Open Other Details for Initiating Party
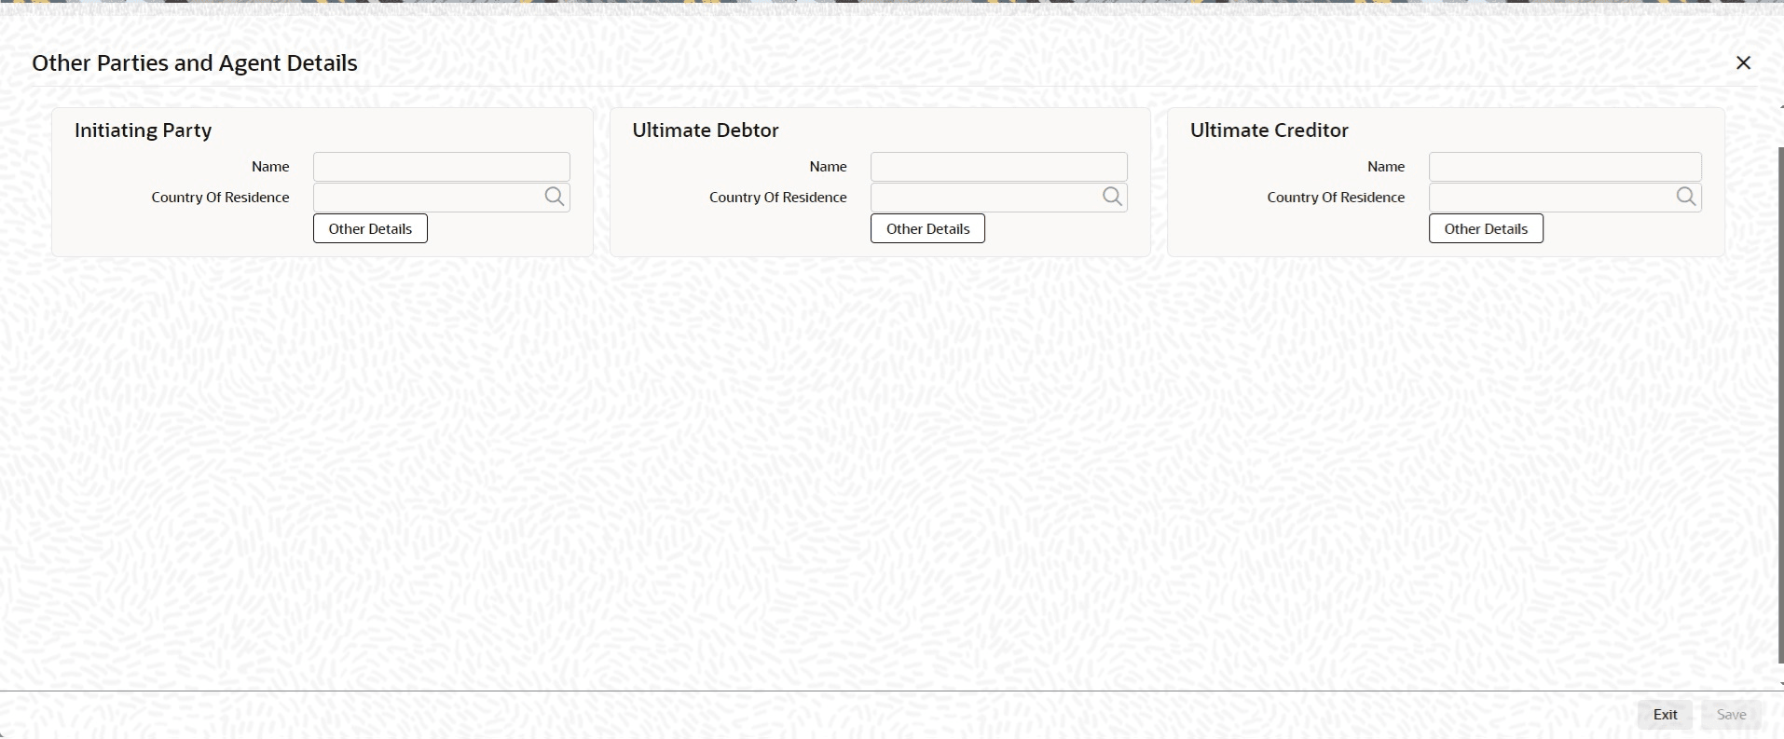 point(370,228)
